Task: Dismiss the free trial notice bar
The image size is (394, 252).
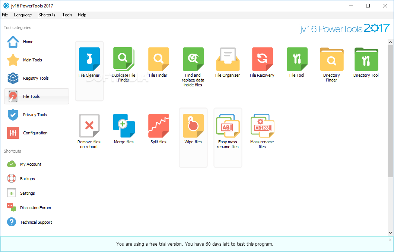Action: tap(390, 240)
